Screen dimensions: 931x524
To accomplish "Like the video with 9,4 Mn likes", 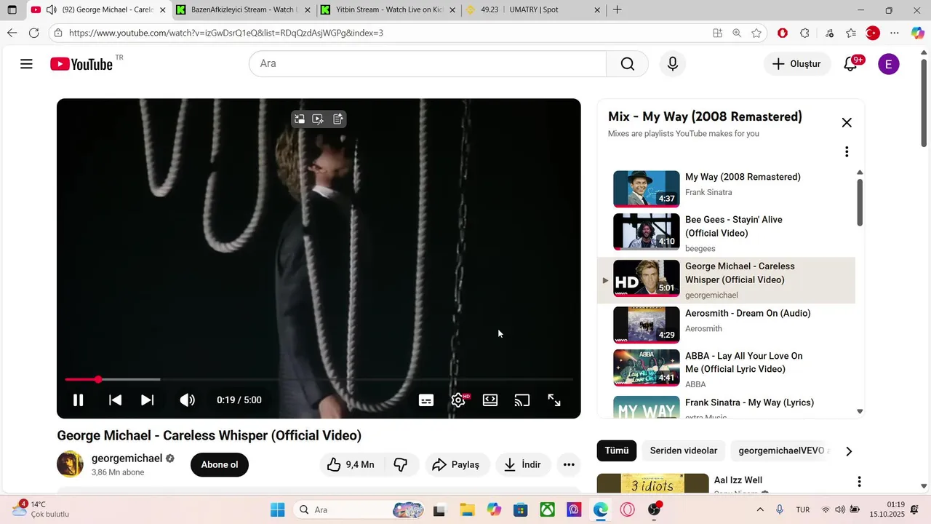I will tap(350, 464).
